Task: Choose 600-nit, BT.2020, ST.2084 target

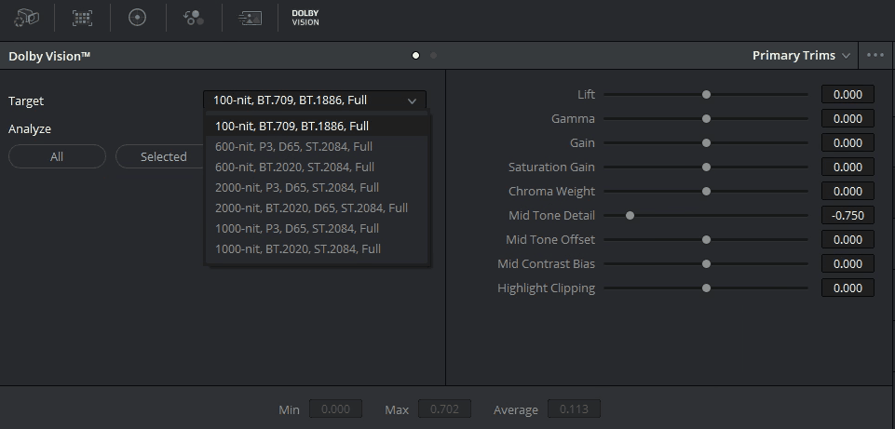Action: tap(317, 168)
